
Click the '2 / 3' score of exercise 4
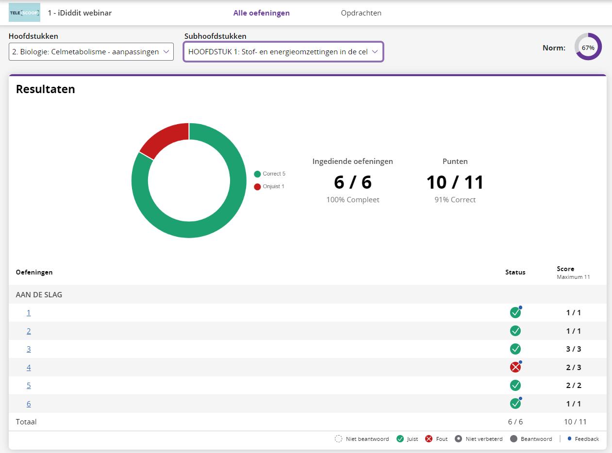pyautogui.click(x=574, y=367)
